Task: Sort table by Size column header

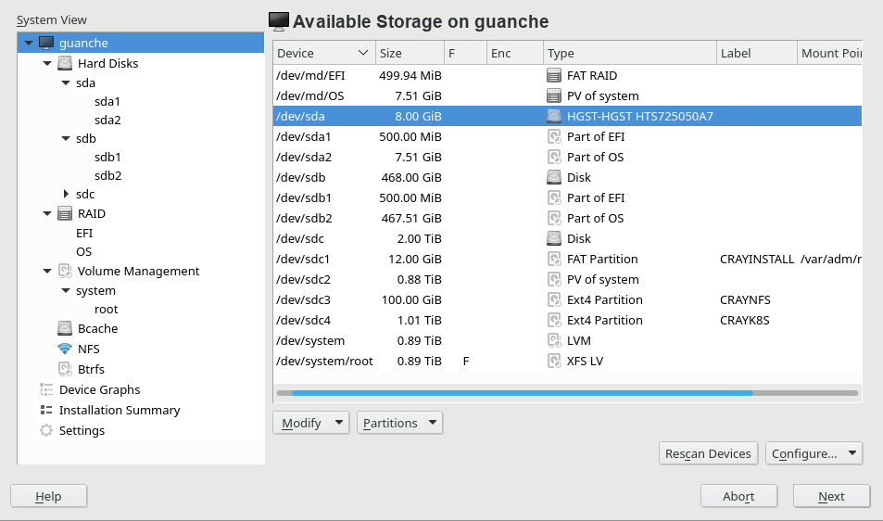Action: pyautogui.click(x=408, y=54)
